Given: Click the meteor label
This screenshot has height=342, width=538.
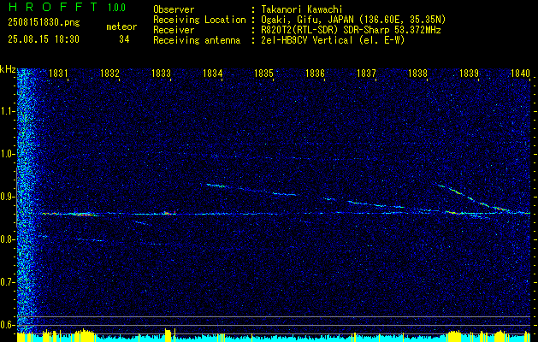Looking at the screenshot, I should pos(121,27).
